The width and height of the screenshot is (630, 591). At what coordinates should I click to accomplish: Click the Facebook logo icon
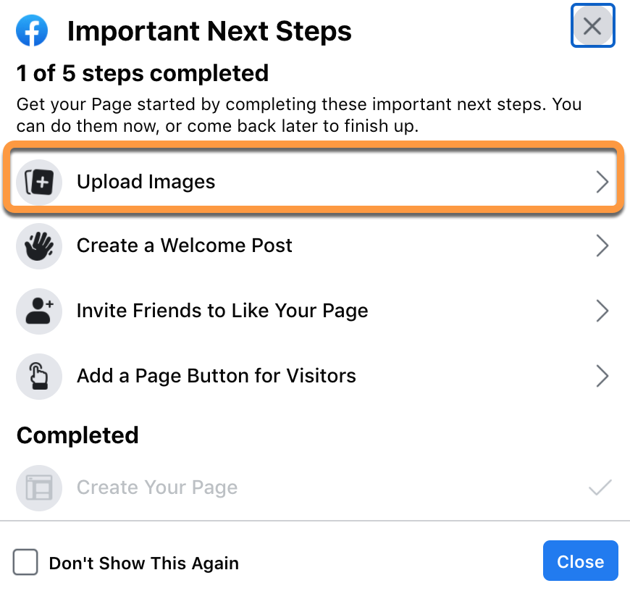point(32,31)
